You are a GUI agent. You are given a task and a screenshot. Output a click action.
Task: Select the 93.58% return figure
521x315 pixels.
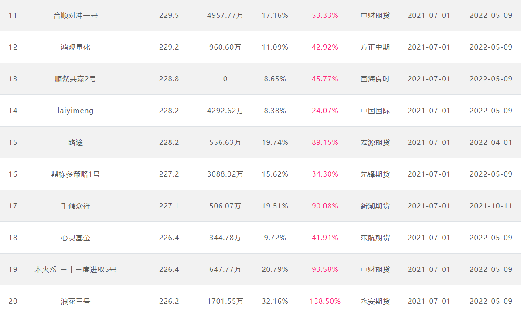(x=325, y=270)
